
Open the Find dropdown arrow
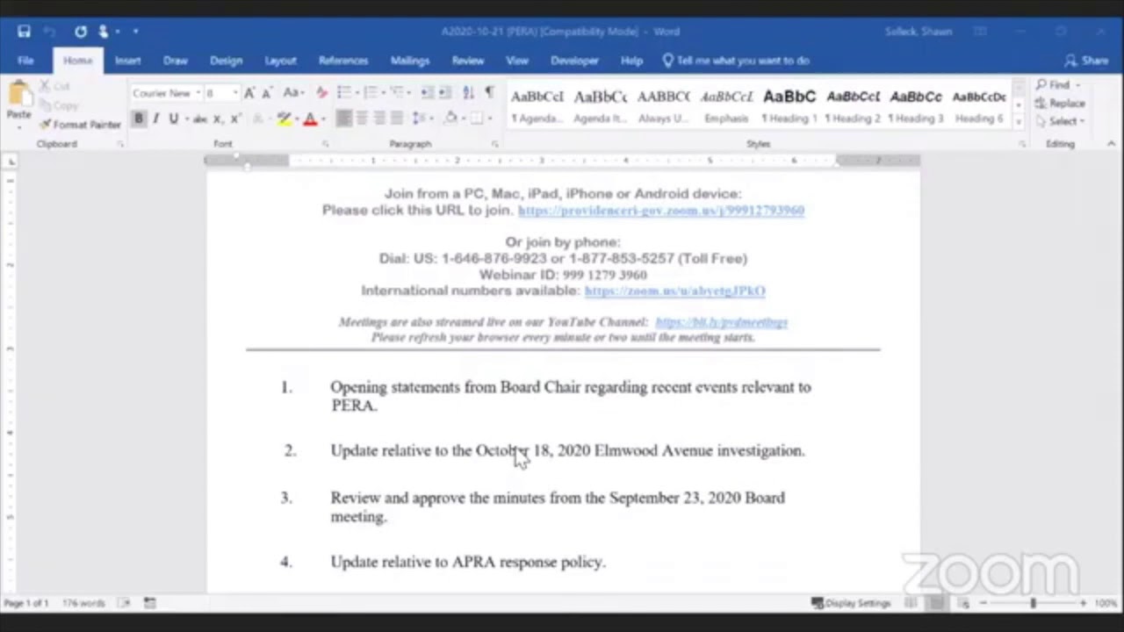click(x=1078, y=85)
